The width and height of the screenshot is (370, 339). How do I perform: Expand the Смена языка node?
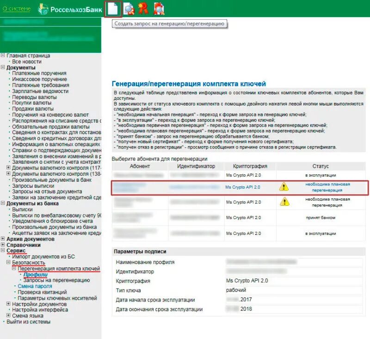8,315
